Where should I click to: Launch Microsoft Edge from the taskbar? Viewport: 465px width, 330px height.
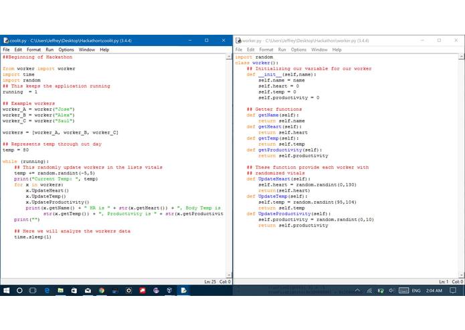[x=47, y=291]
